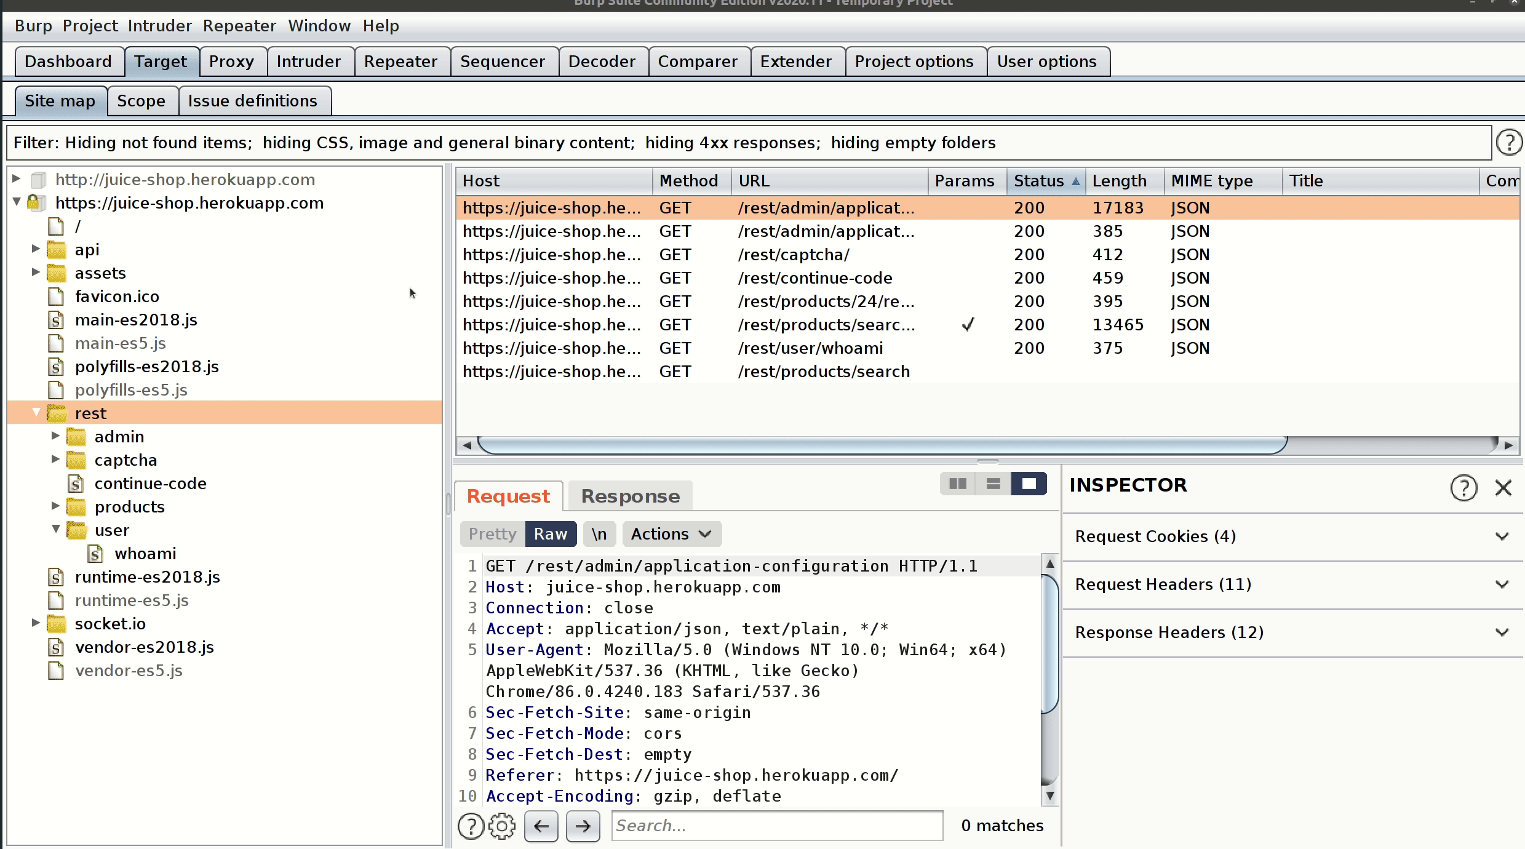
Task: Select the /rest/user/whoami request row
Action: click(x=987, y=348)
